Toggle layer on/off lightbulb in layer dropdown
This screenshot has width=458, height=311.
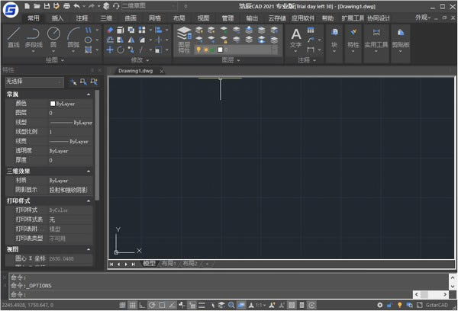(x=198, y=50)
